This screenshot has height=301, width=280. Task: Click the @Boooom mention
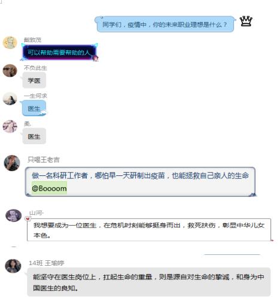pyautogui.click(x=49, y=188)
